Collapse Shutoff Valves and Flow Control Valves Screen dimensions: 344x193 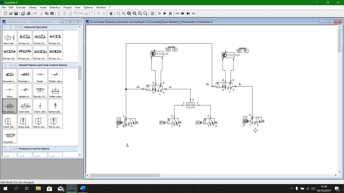(16, 65)
